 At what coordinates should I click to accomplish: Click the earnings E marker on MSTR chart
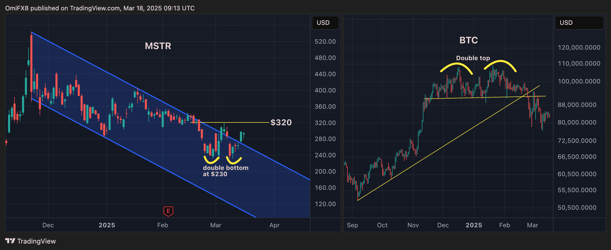coord(168,211)
